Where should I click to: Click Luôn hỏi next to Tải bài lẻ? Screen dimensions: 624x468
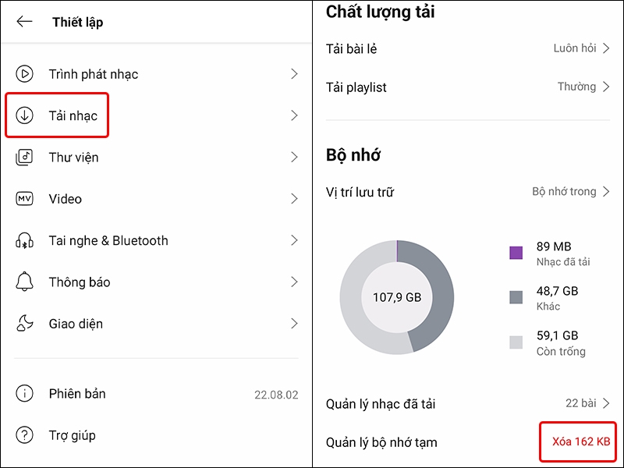click(x=575, y=48)
